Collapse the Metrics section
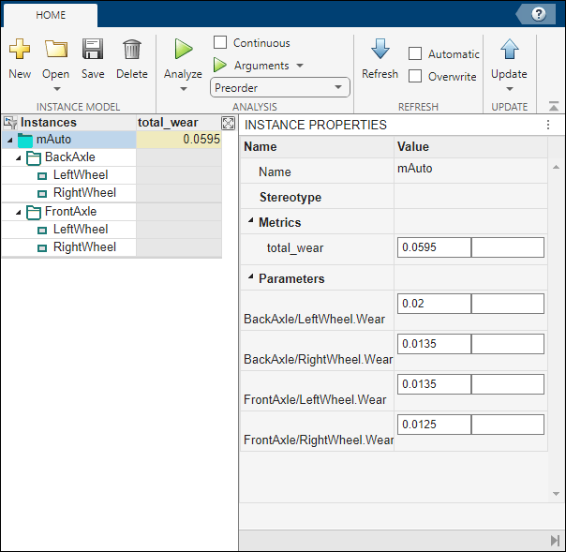566x552 pixels. click(250, 220)
